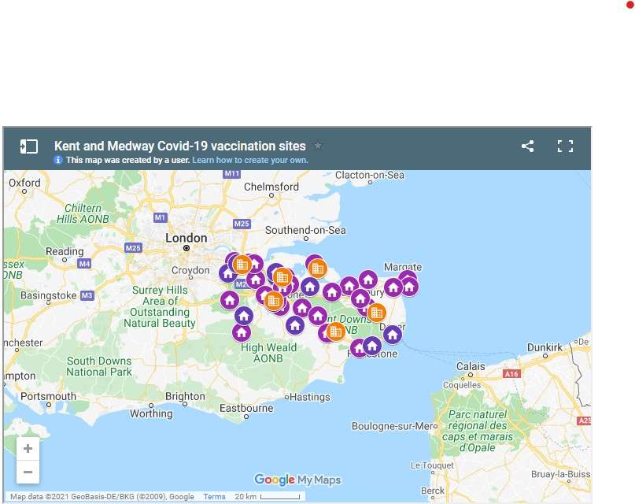Zoom in with the plus button
Screen dimensions: 635x504
point(28,448)
